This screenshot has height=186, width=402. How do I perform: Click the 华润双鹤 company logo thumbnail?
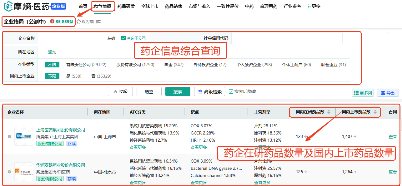click(24, 172)
